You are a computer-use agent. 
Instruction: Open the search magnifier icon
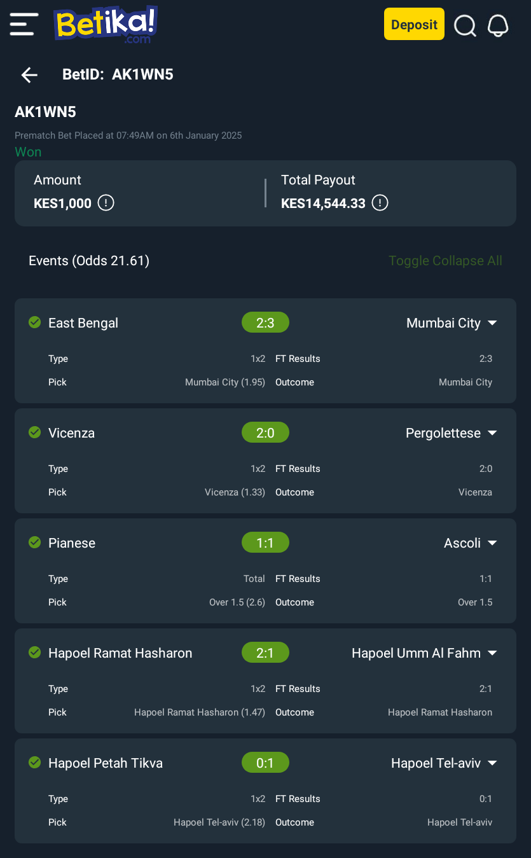point(465,25)
